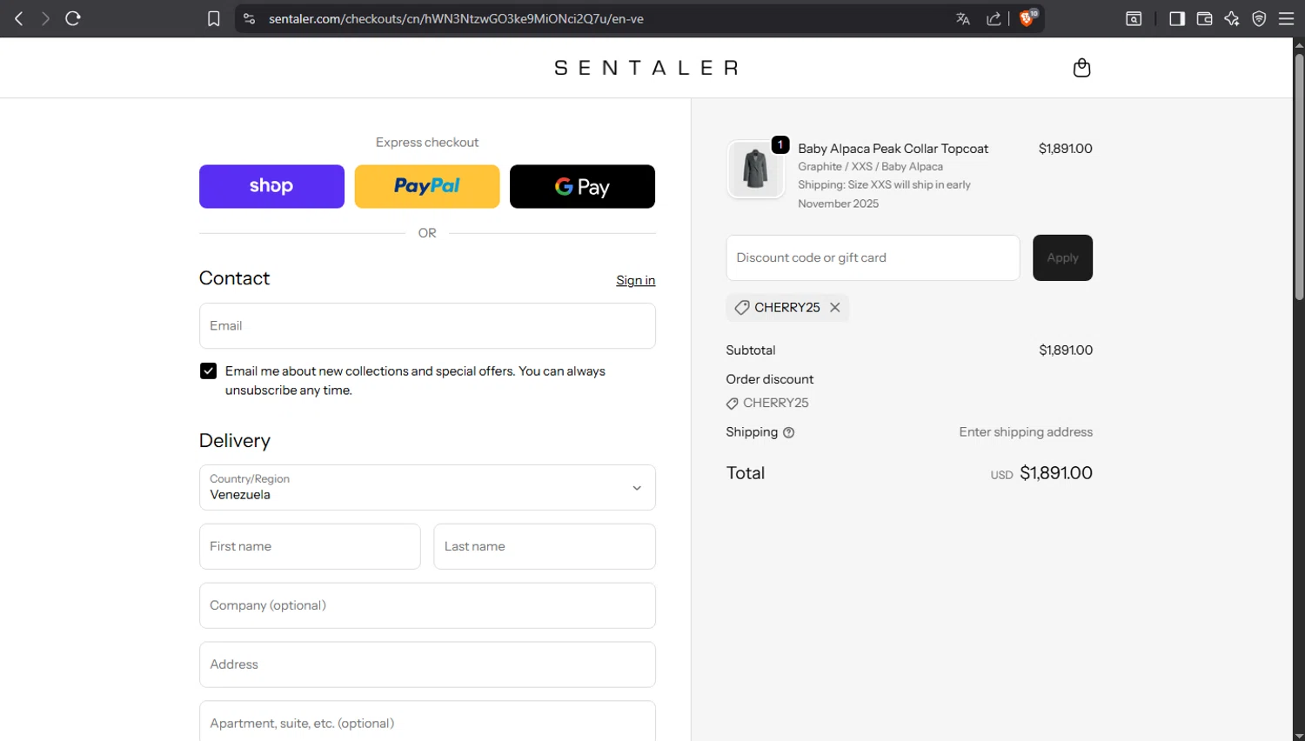The width and height of the screenshot is (1305, 741).
Task: Focus the Apartment, suite field
Action: pos(427,722)
